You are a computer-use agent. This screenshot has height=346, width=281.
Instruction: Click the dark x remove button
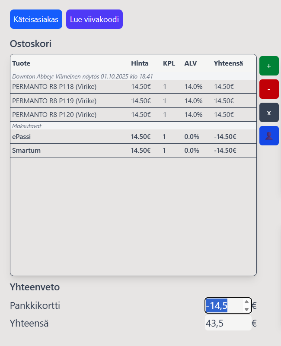point(269,113)
